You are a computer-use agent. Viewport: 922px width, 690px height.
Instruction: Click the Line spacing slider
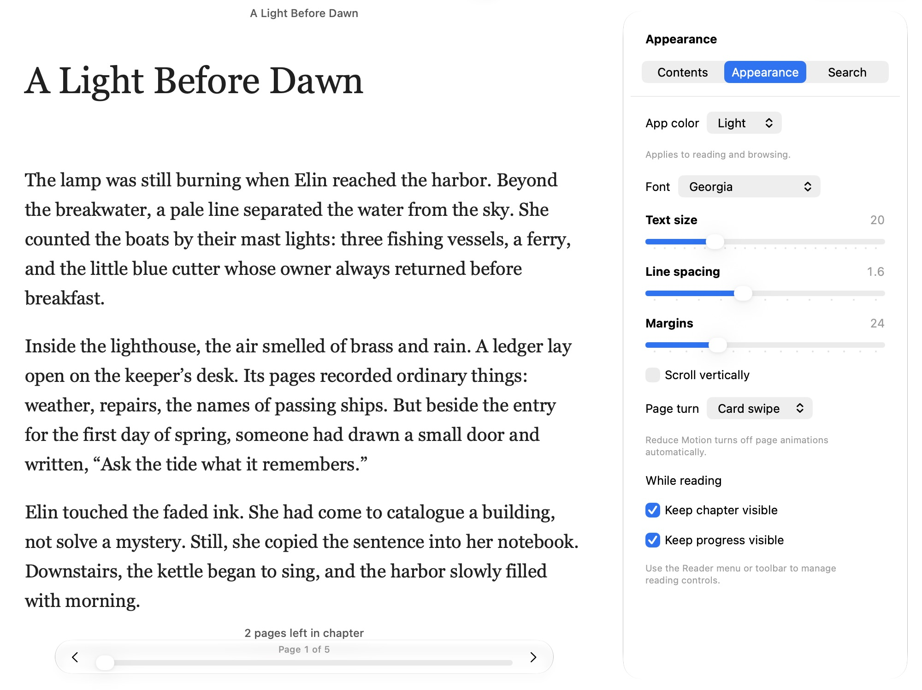[x=765, y=293]
